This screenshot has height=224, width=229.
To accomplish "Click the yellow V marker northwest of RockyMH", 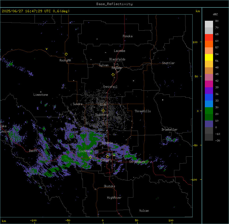I will tap(46, 49).
